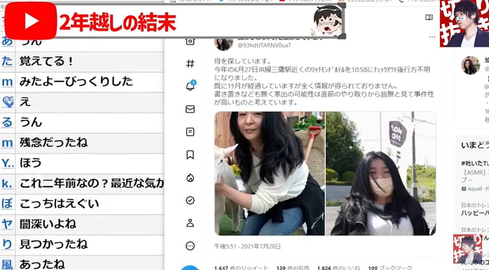Click the channel thumbnail in bottom-right corner
Viewport: 489px width, 270px height.
click(x=467, y=249)
